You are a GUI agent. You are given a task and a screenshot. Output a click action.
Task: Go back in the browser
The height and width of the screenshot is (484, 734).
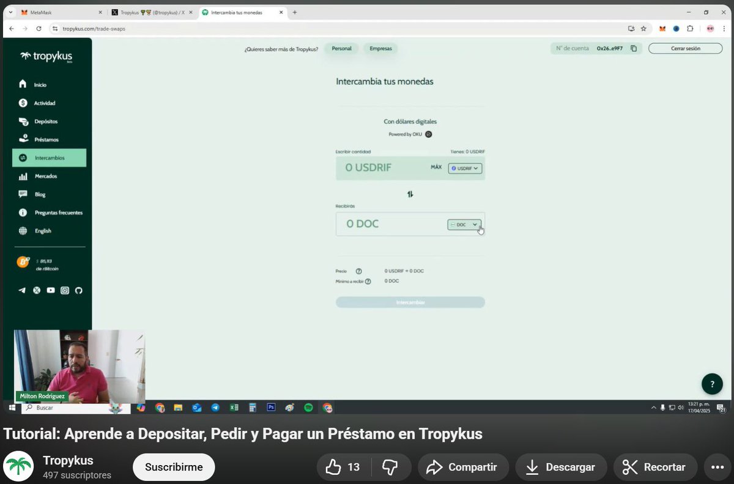click(x=11, y=29)
